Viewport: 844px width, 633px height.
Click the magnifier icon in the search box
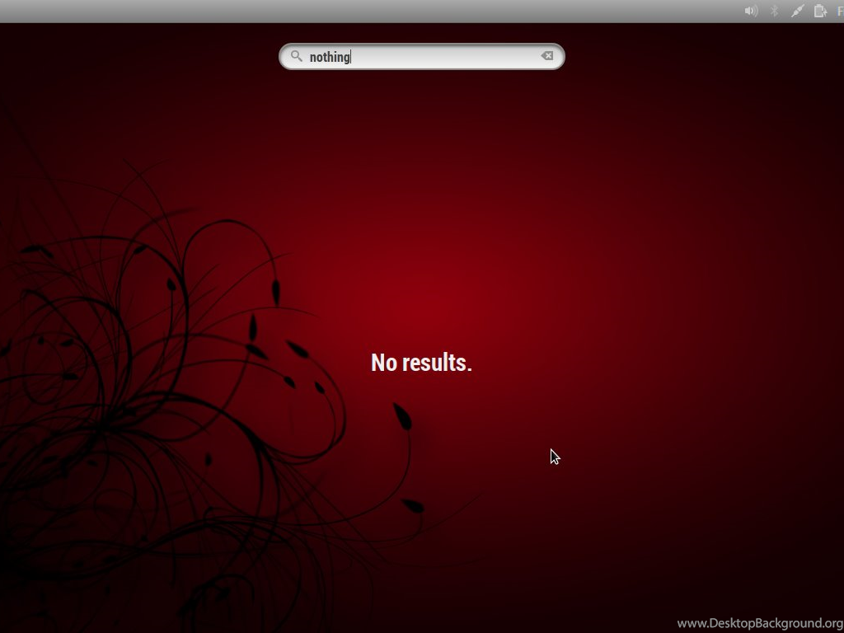[x=297, y=56]
